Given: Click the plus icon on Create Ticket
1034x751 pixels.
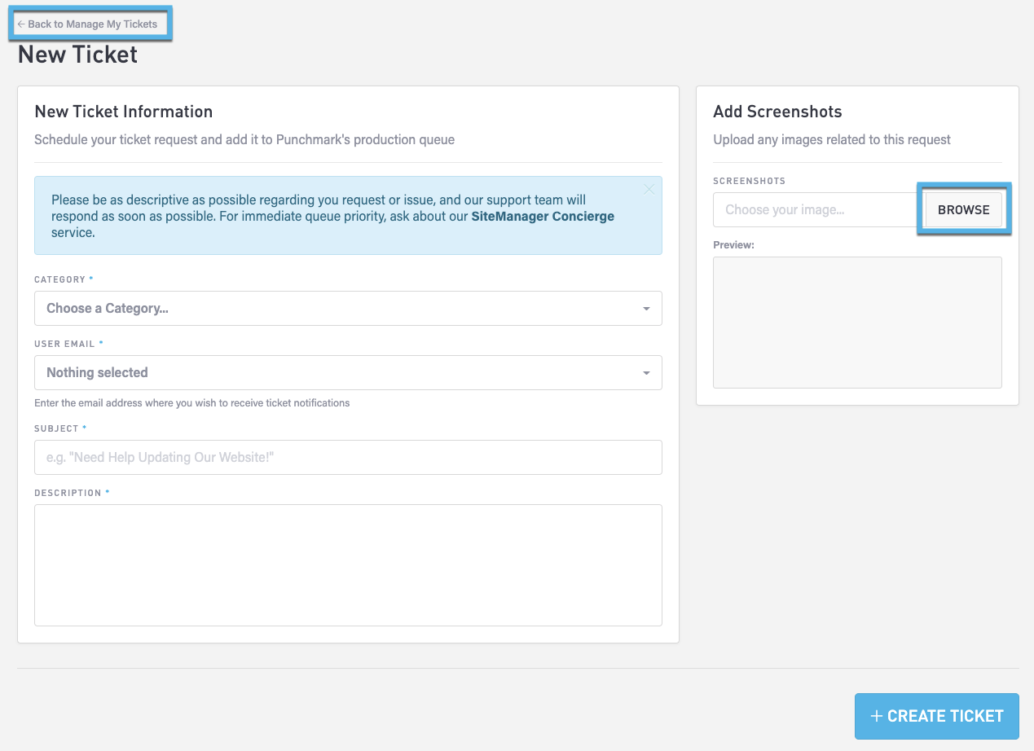Looking at the screenshot, I should click(877, 716).
